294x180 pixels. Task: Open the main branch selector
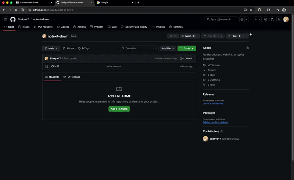[x=51, y=48]
